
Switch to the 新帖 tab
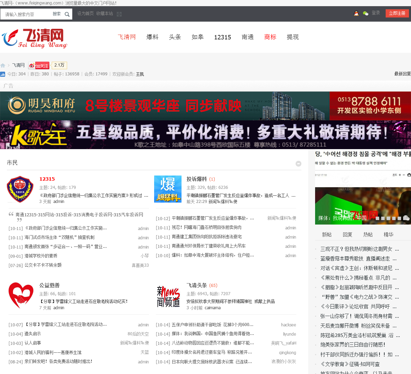(x=327, y=234)
